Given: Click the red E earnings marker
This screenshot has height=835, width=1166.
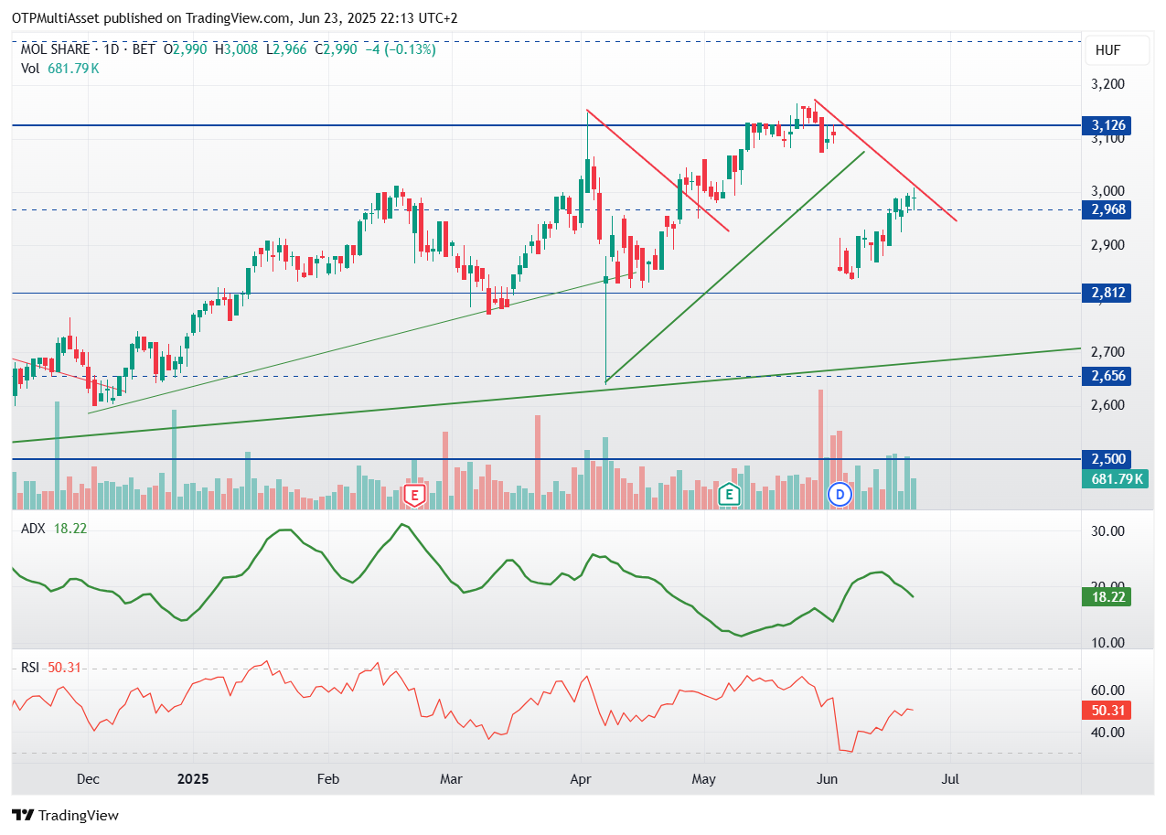Looking at the screenshot, I should pyautogui.click(x=414, y=496).
